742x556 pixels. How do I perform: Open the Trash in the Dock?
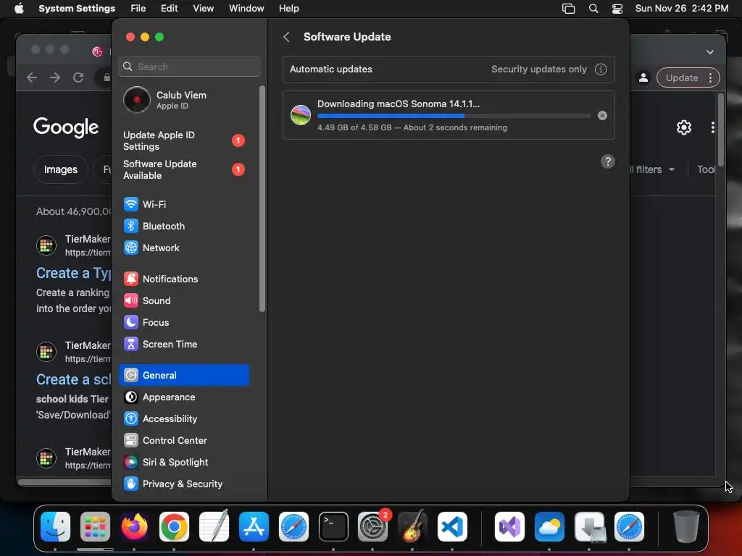(686, 527)
